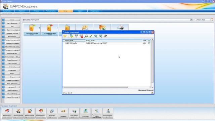
Task: Click the green edit-record icon in the dialog toolbar
Action: [72, 36]
